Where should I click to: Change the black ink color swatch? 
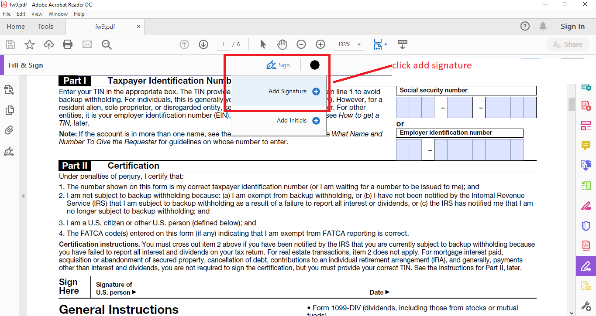tap(315, 65)
